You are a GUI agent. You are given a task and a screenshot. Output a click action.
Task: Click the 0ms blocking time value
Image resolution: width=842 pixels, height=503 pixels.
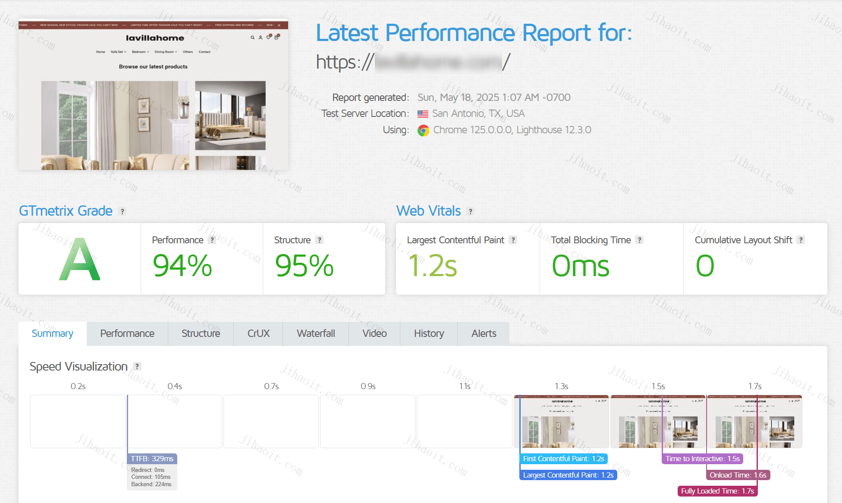(x=581, y=265)
